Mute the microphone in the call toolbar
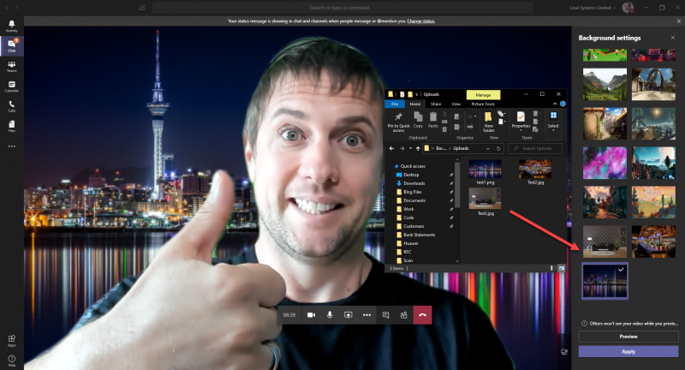Viewport: 685px width, 370px height. (x=330, y=315)
